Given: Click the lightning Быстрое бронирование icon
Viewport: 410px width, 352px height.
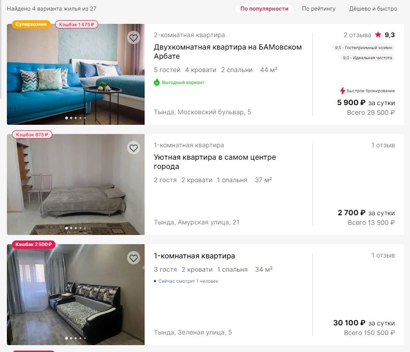Looking at the screenshot, I should 342,91.
